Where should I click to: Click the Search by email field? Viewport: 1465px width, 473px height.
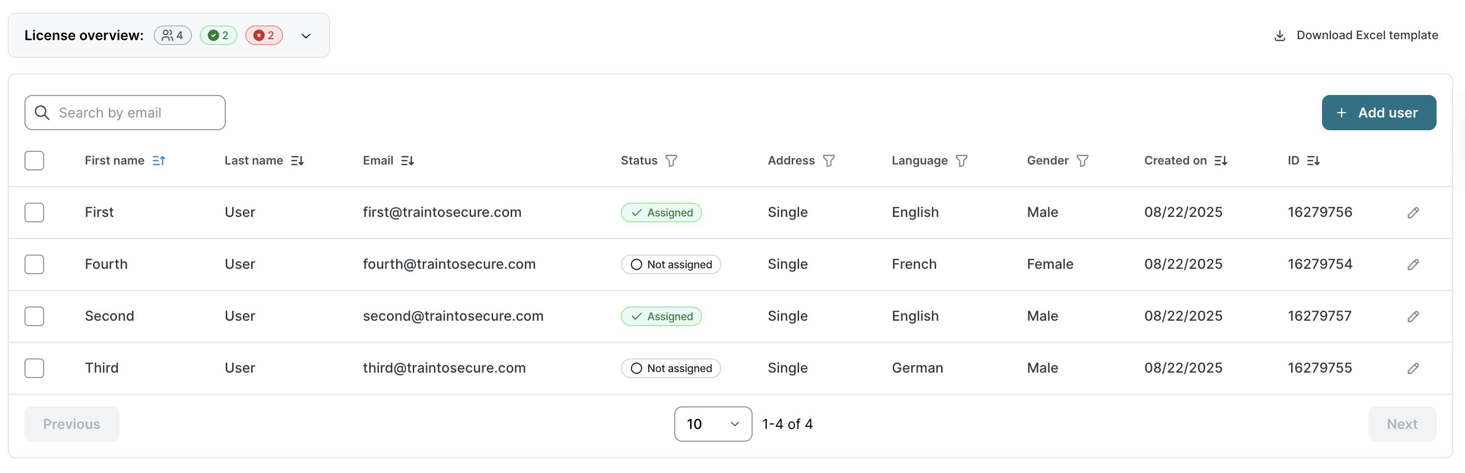tap(125, 113)
